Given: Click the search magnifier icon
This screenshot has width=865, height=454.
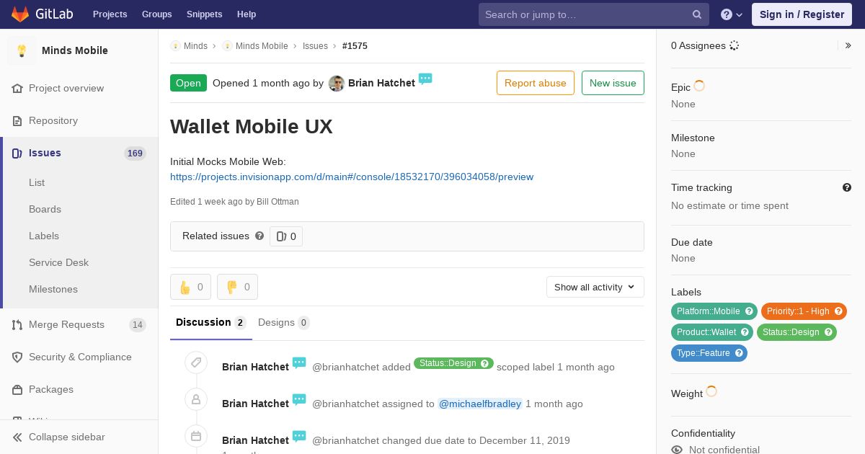Looking at the screenshot, I should pos(697,14).
